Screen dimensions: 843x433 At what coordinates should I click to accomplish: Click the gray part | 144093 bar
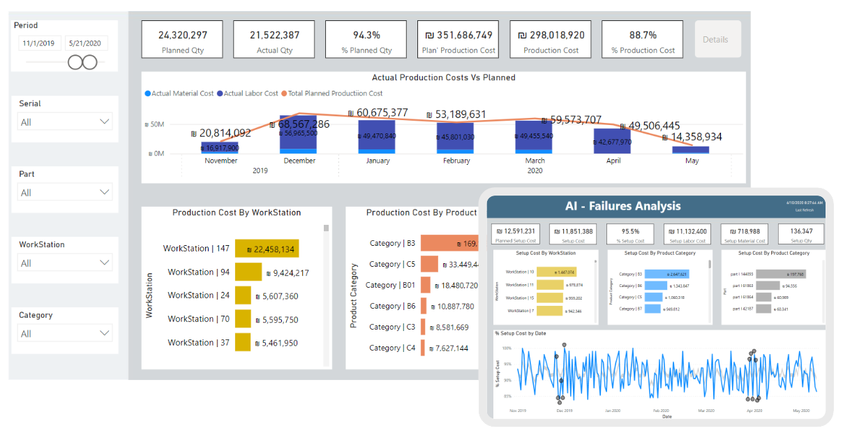pyautogui.click(x=781, y=274)
